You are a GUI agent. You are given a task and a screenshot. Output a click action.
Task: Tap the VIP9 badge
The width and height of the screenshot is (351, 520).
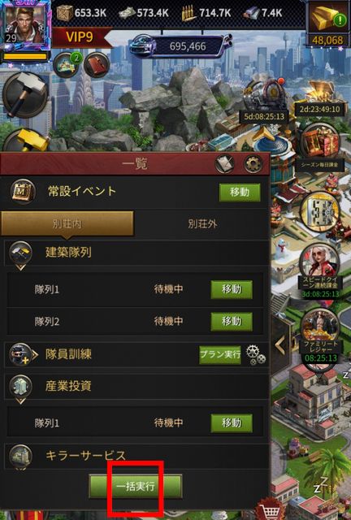pos(80,37)
